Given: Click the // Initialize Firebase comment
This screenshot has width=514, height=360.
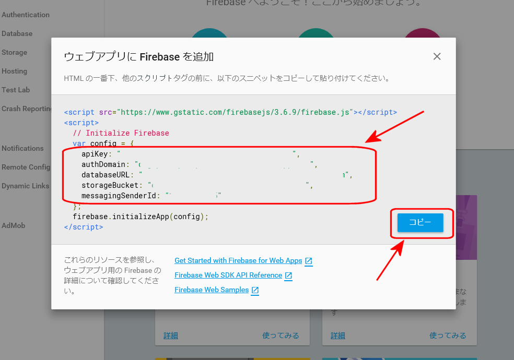Looking at the screenshot, I should (x=121, y=133).
